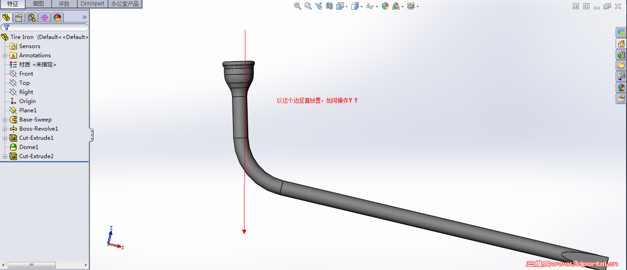Open the Apply Scene dropdown arrow
Screen dimensions: 627x270
coord(402,6)
